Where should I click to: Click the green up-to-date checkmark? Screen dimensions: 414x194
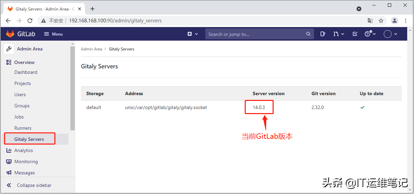pos(362,107)
